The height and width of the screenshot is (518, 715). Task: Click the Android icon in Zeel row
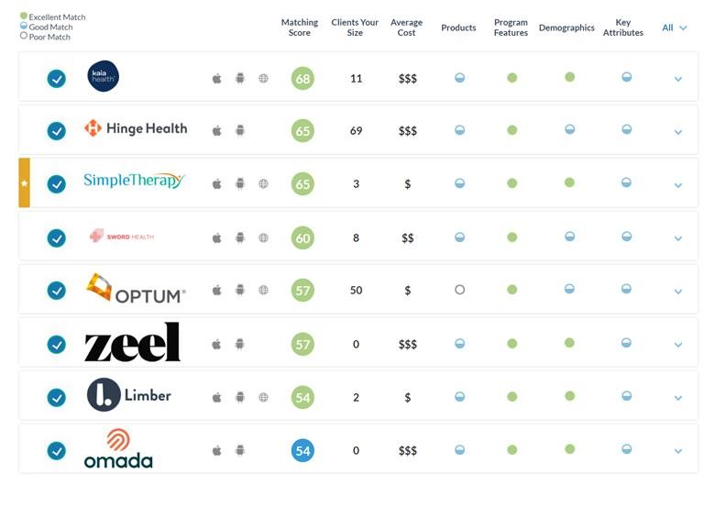(240, 345)
